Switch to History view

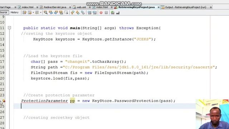tap(14, 13)
